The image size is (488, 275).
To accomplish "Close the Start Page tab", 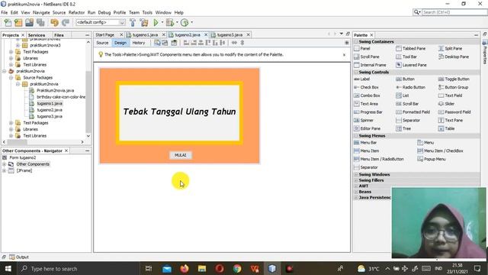I will tap(121, 35).
